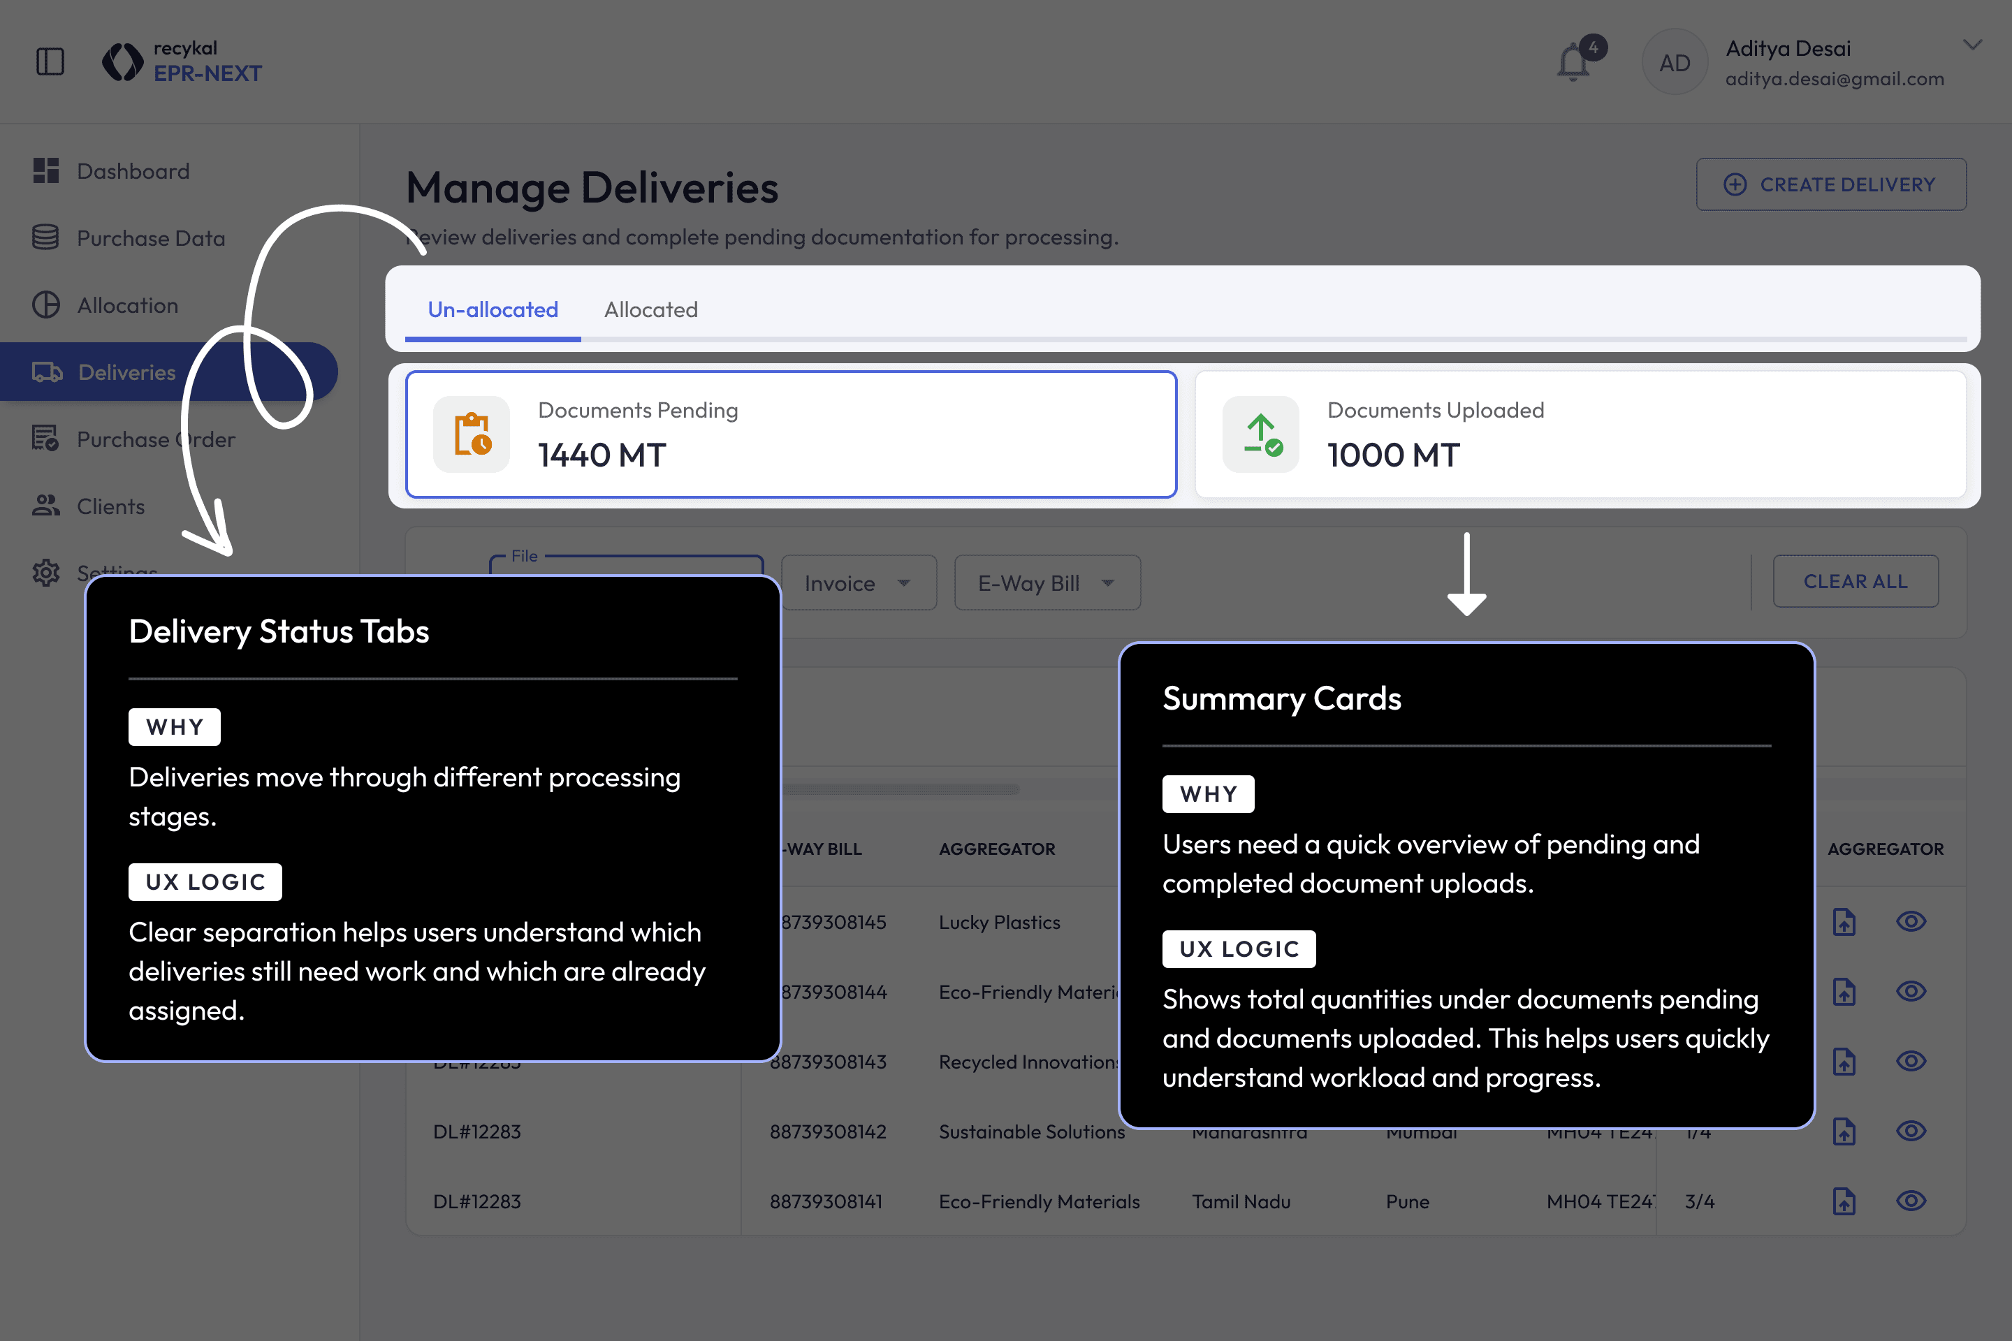The width and height of the screenshot is (2012, 1341).
Task: Open Dashboard from the sidebar
Action: click(133, 171)
